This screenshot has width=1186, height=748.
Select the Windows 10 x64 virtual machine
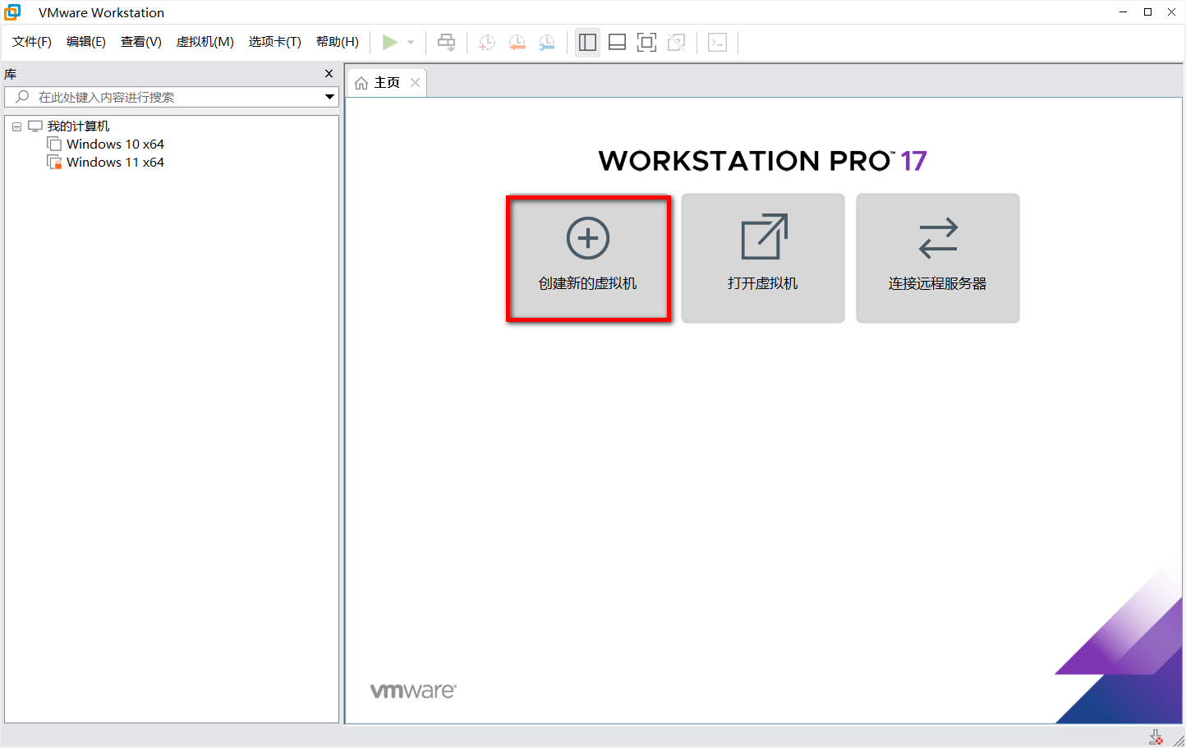(115, 144)
